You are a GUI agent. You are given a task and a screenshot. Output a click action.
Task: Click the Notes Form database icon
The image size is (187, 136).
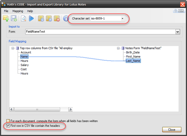[x=123, y=48]
